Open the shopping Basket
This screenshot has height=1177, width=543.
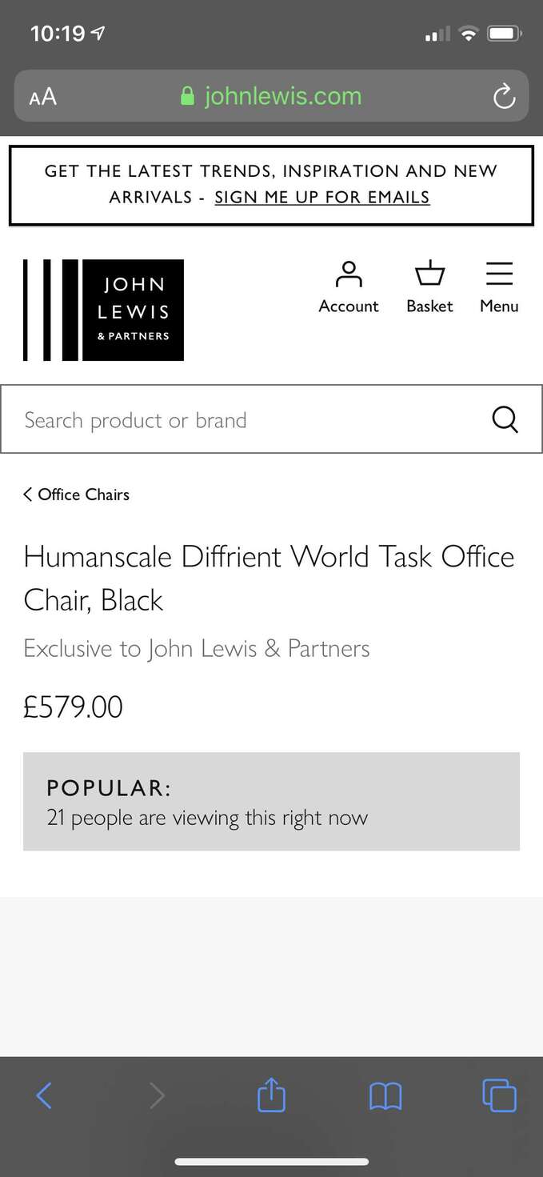429,286
